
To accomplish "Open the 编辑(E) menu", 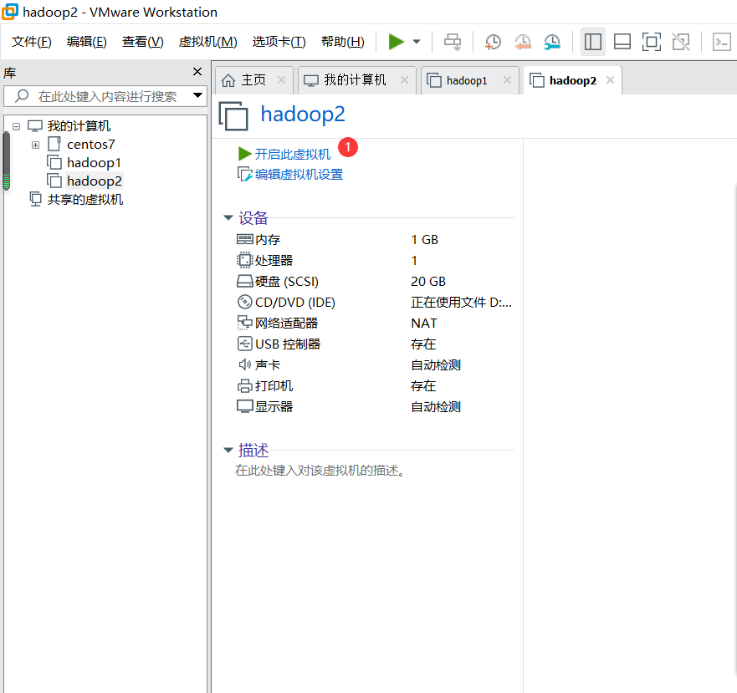I will 86,42.
